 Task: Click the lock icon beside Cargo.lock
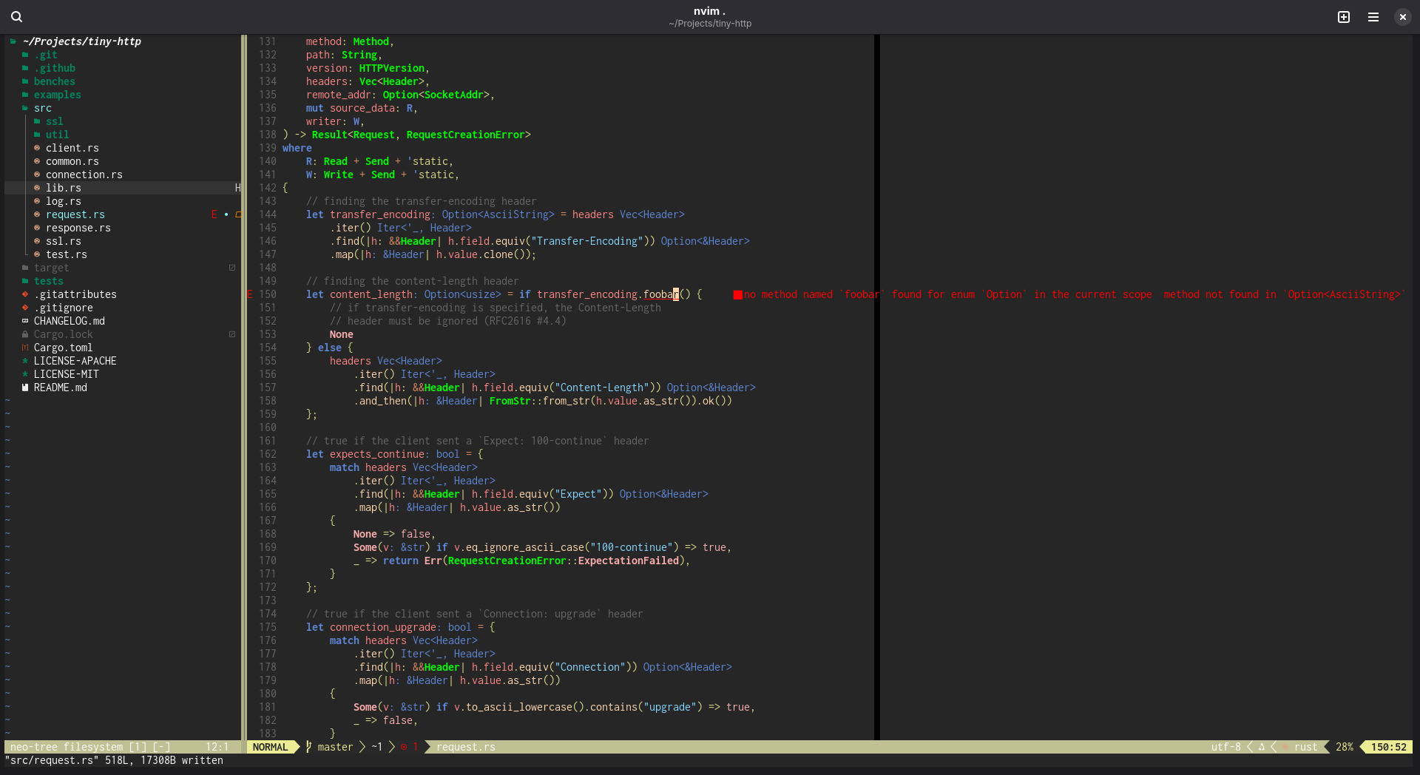pos(24,334)
